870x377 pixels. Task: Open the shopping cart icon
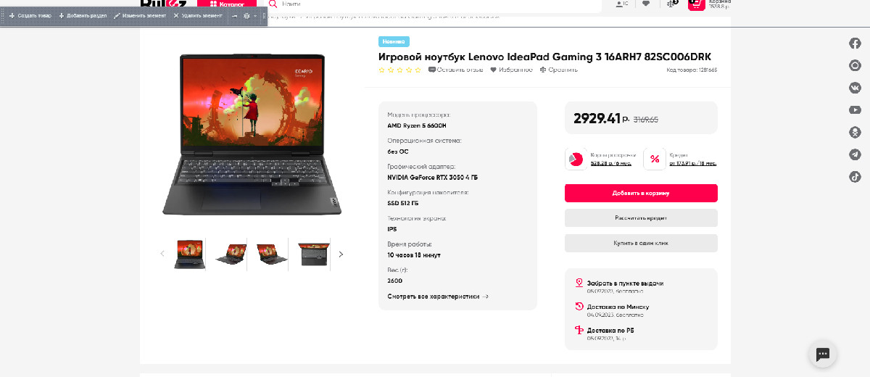(x=696, y=4)
